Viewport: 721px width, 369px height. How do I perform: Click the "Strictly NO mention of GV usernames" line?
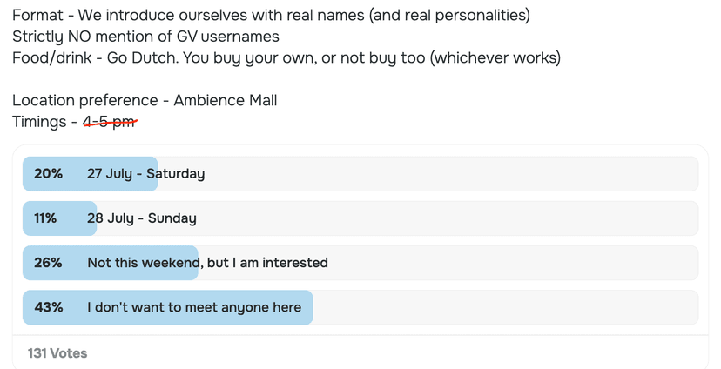pyautogui.click(x=145, y=37)
